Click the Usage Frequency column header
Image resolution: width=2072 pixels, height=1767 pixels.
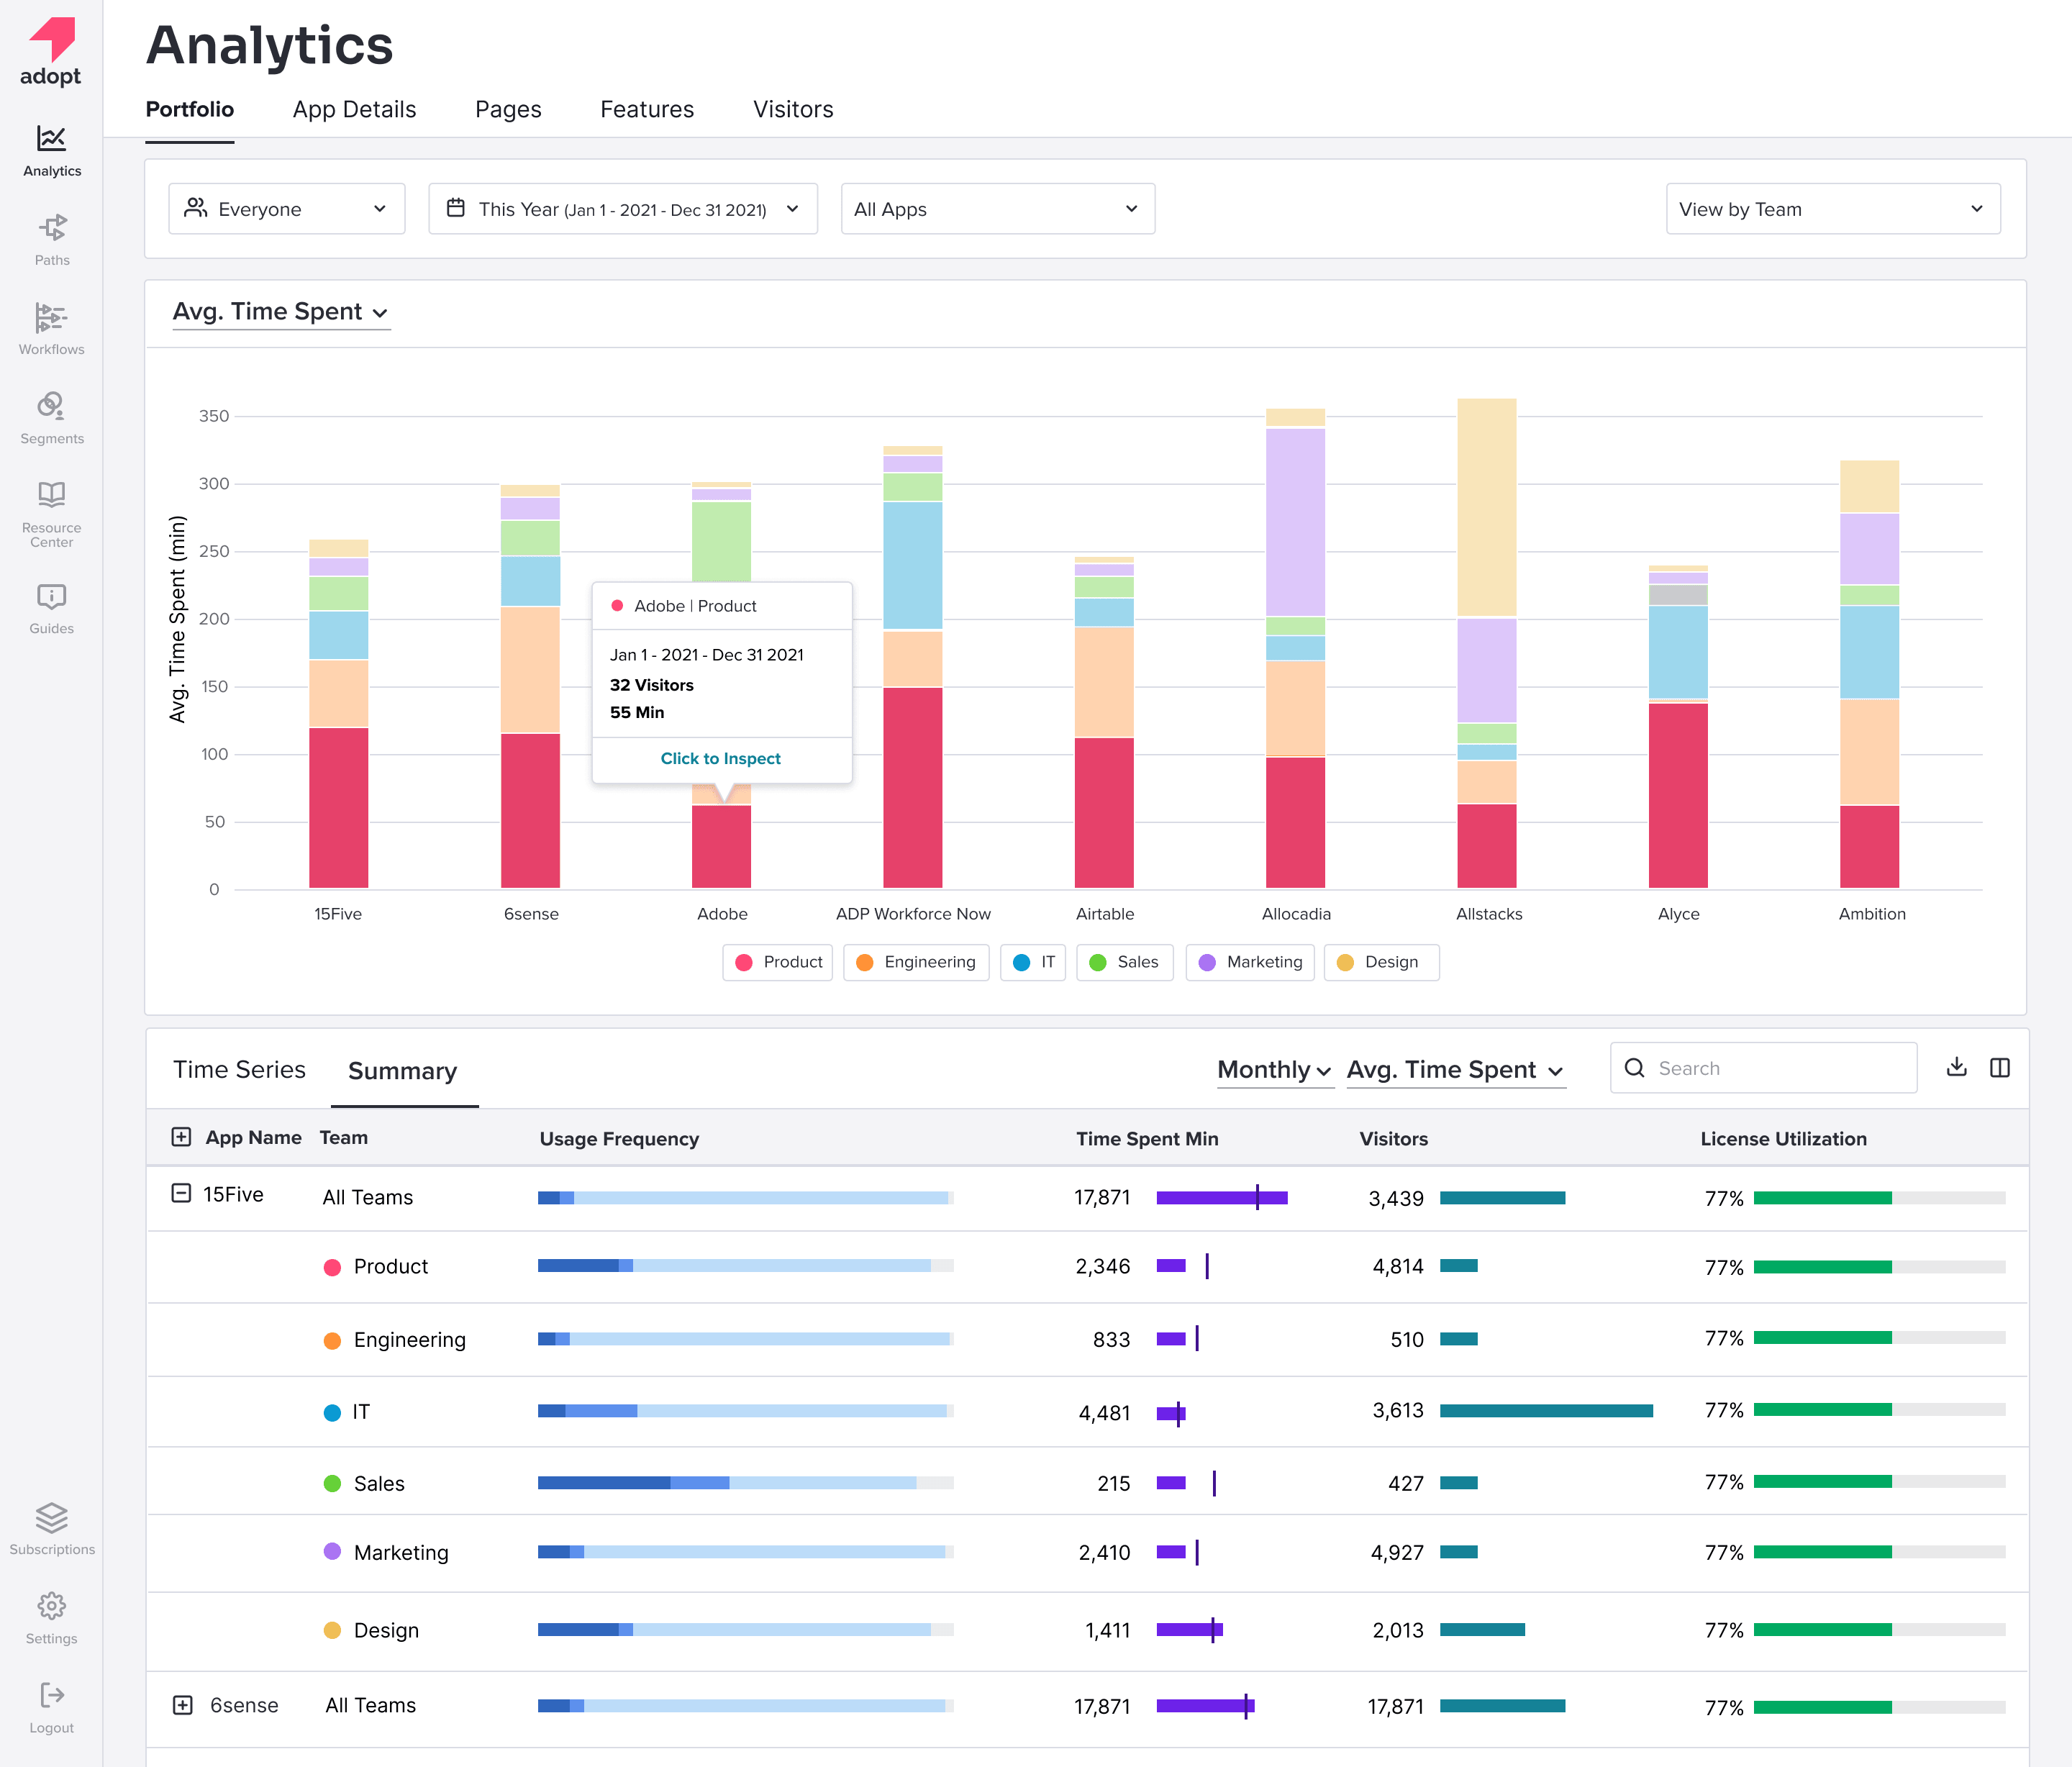(x=619, y=1139)
